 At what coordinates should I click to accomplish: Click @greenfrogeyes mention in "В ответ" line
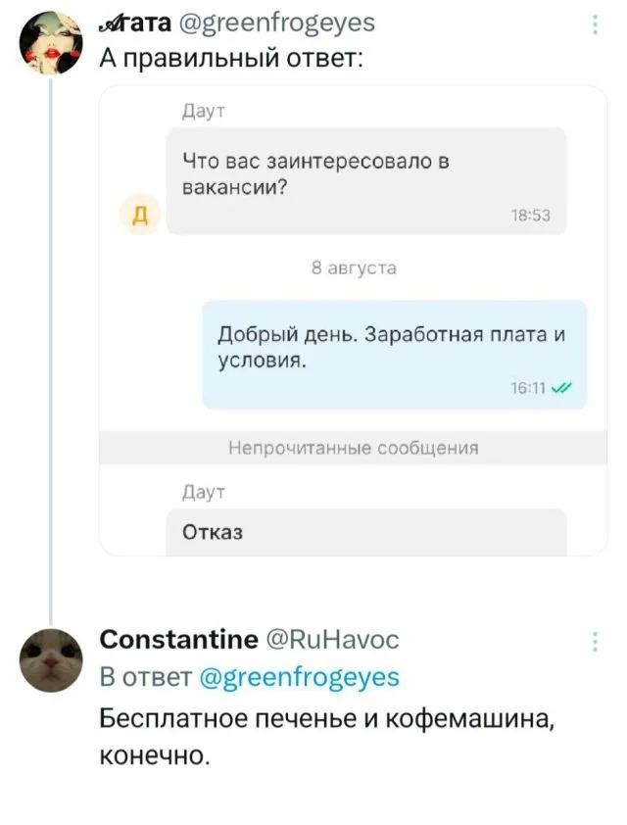(x=298, y=677)
